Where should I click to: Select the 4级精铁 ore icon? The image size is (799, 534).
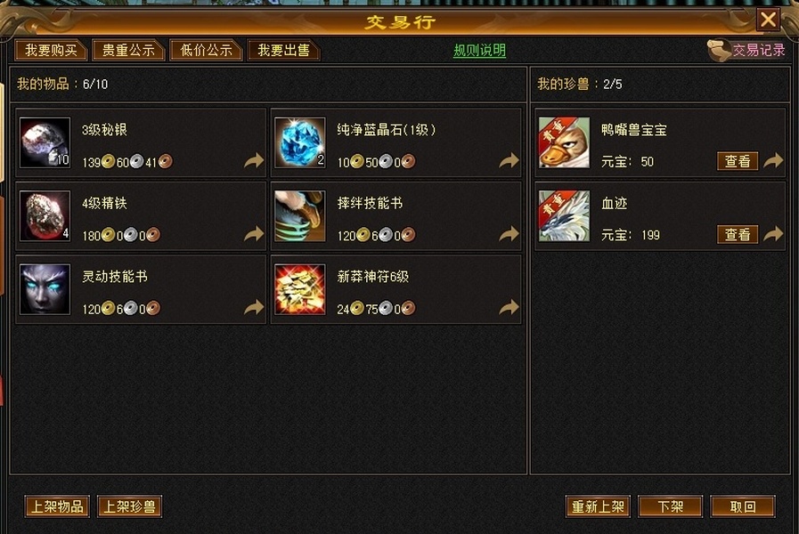(45, 216)
